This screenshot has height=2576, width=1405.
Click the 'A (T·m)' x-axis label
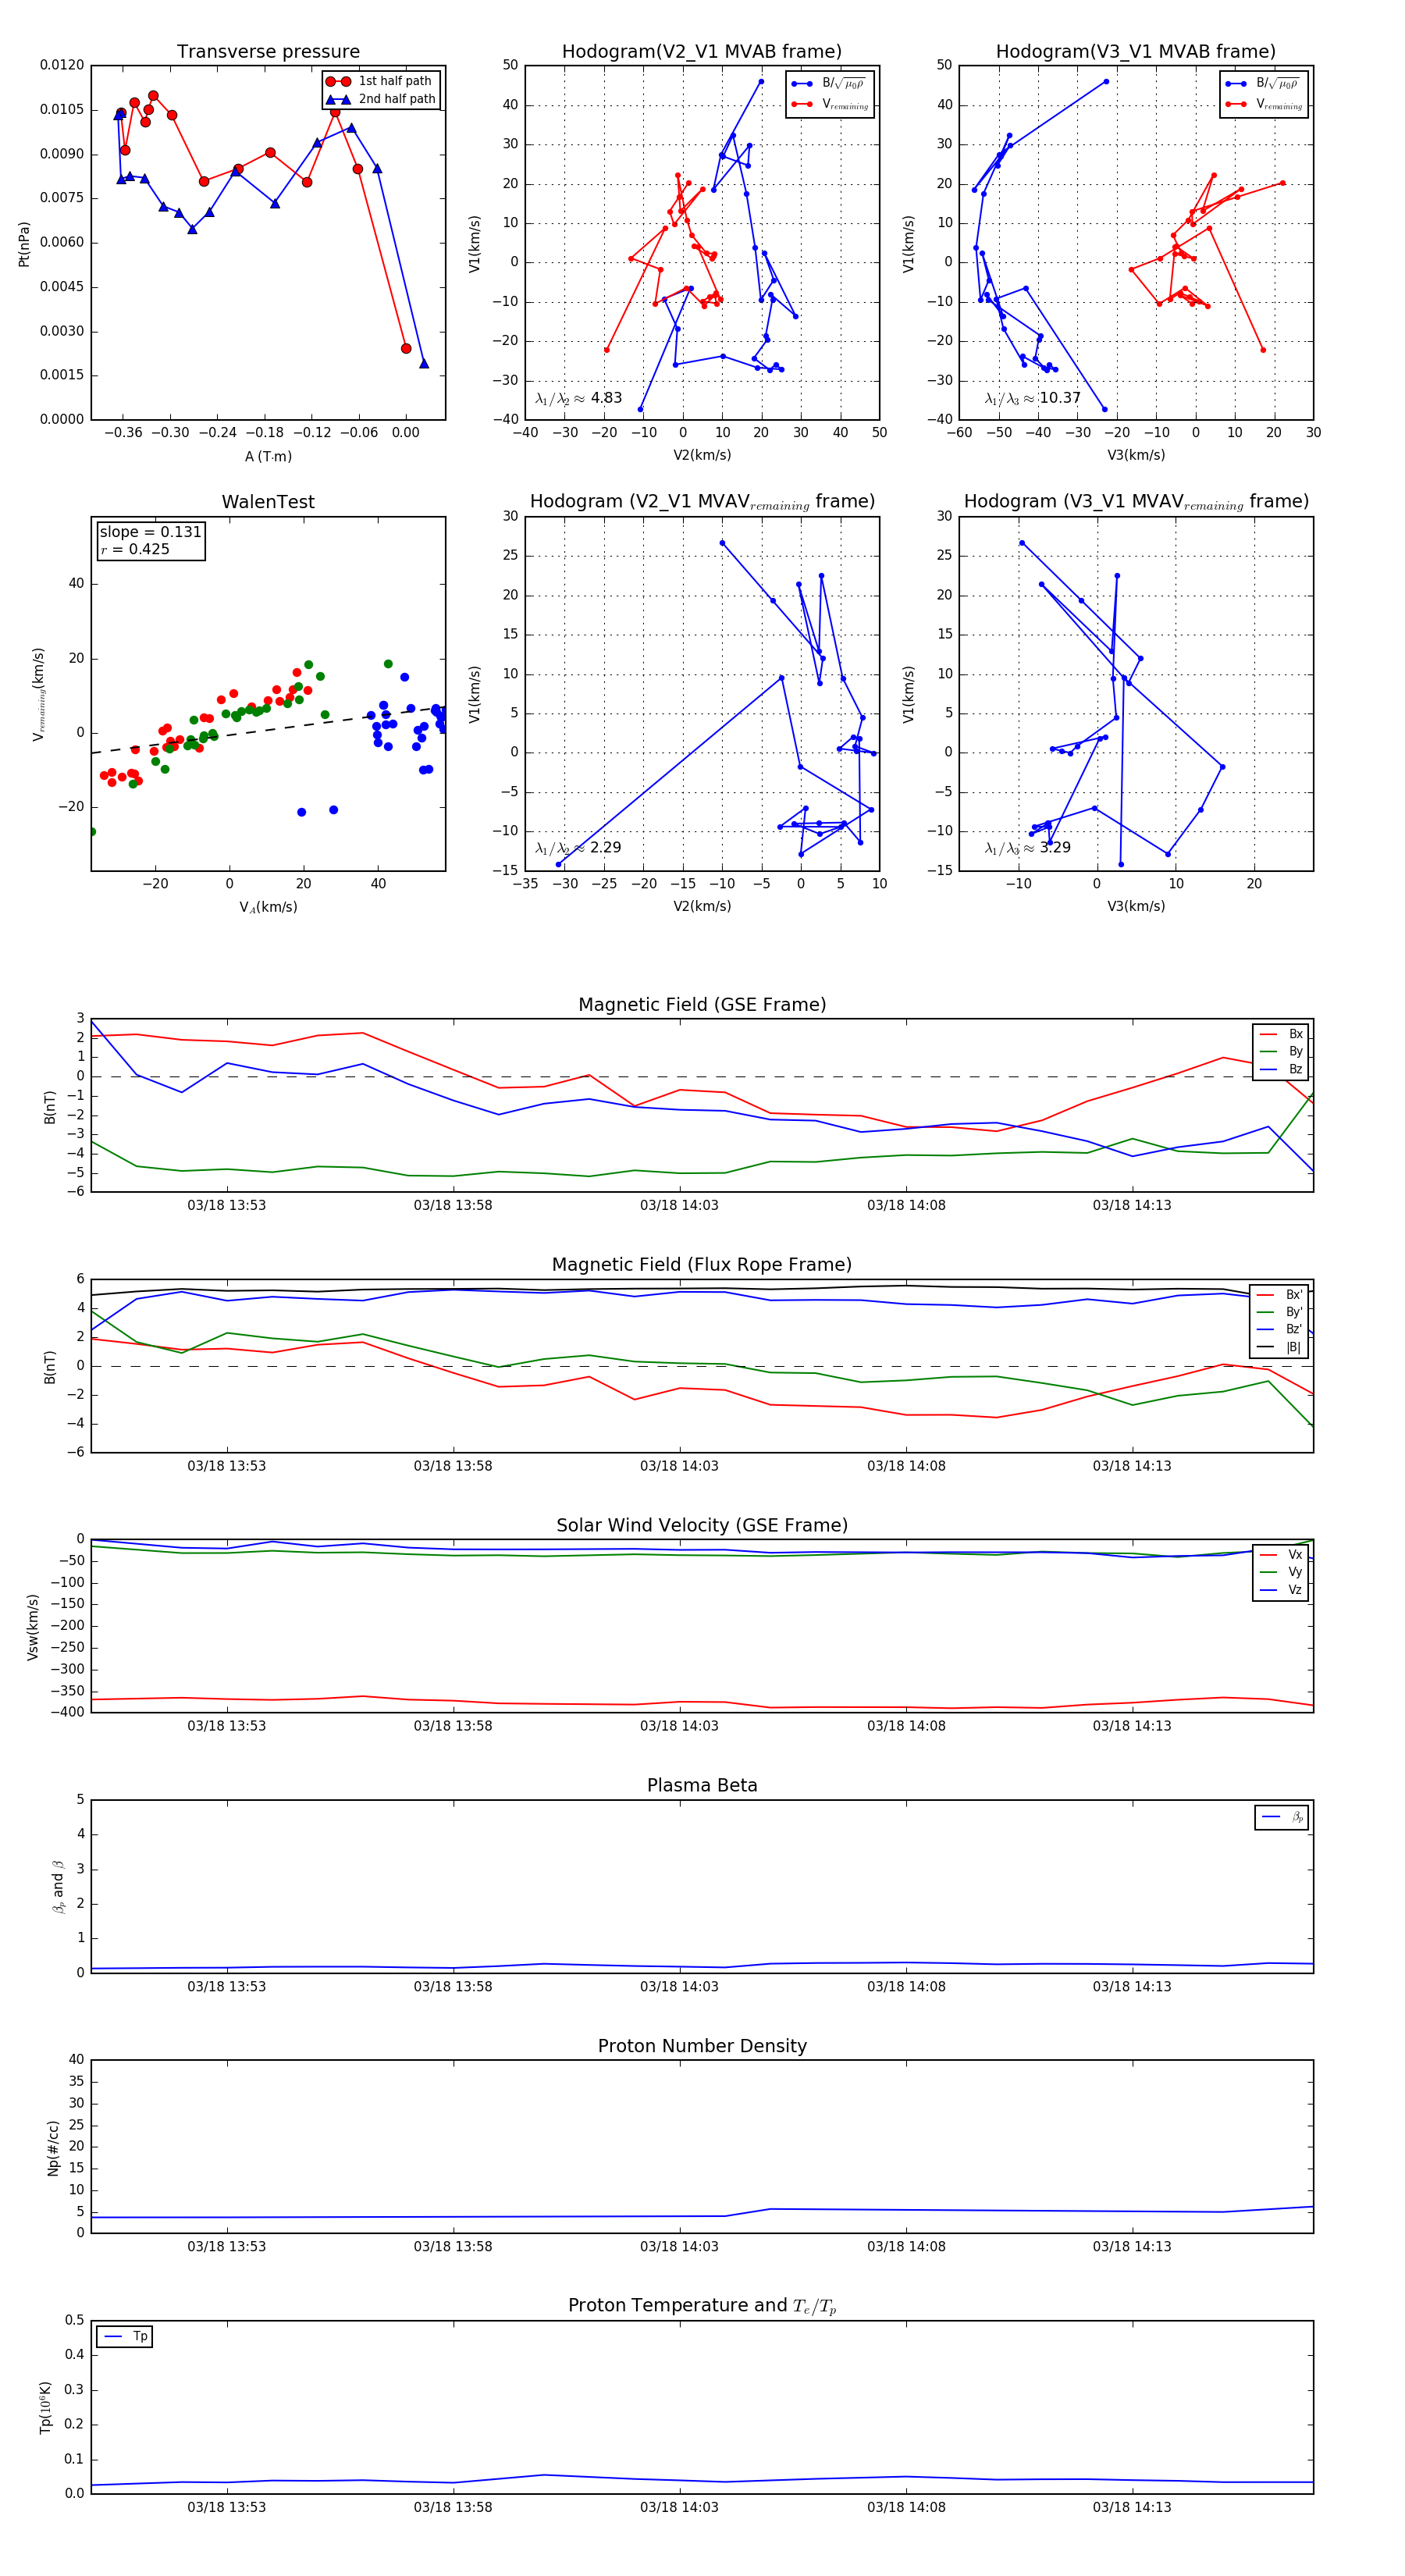(x=268, y=456)
